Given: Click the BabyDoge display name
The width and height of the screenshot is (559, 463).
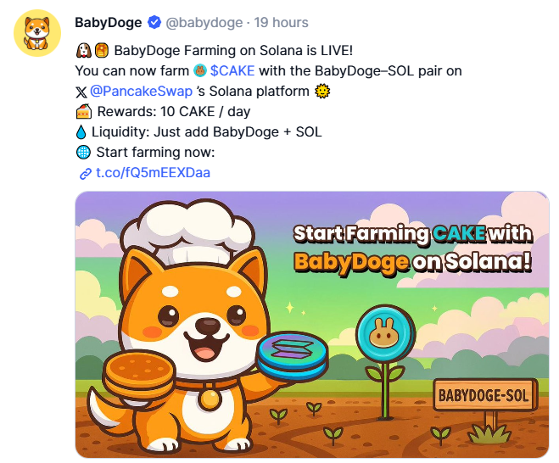Looking at the screenshot, I should click(x=109, y=22).
